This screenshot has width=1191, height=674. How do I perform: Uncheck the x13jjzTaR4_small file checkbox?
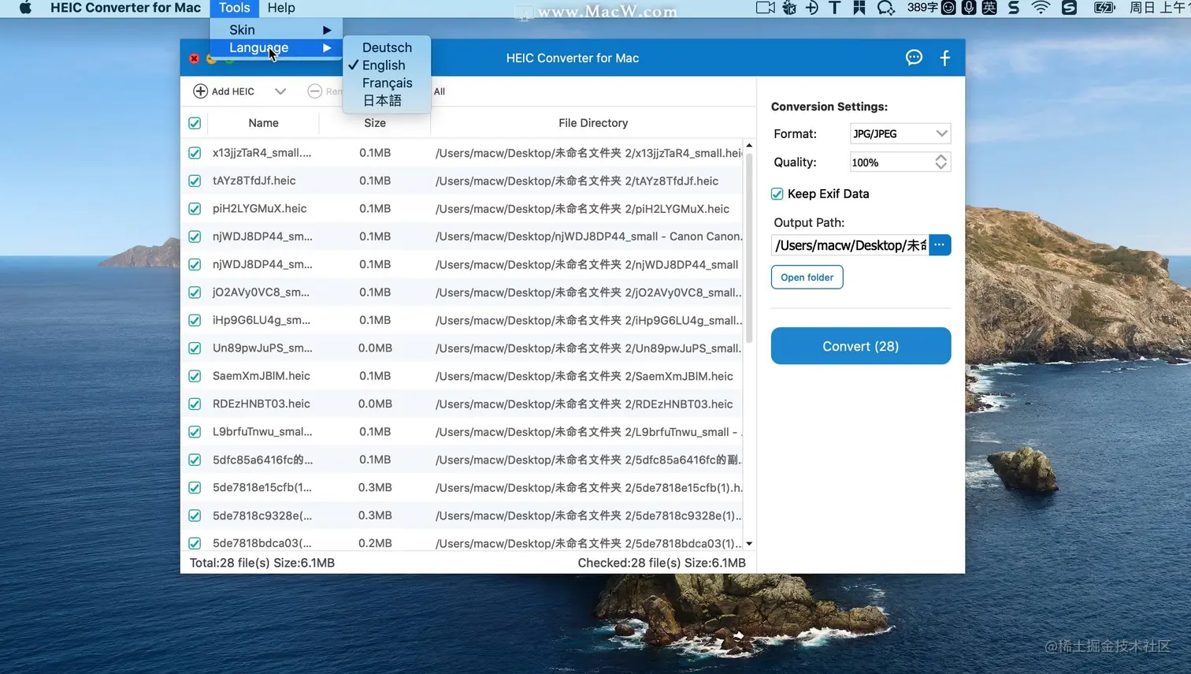coord(195,153)
